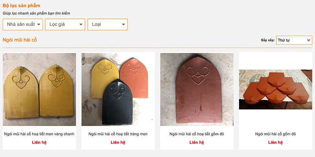Open the Ngói mũi hài cổ gốm đỏ link
Image resolution: width=315 pixels, height=157 pixels.
click(x=276, y=134)
